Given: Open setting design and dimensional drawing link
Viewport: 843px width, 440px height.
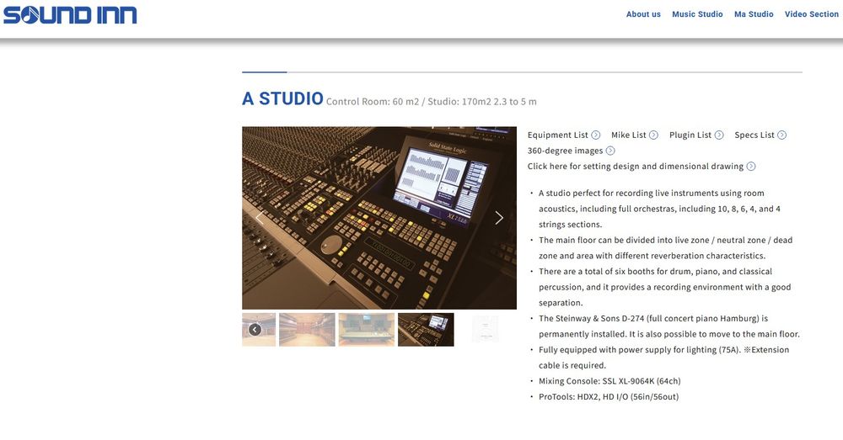Looking at the screenshot, I should [636, 167].
